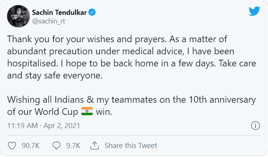Click the 90.7K likes count

[31, 146]
